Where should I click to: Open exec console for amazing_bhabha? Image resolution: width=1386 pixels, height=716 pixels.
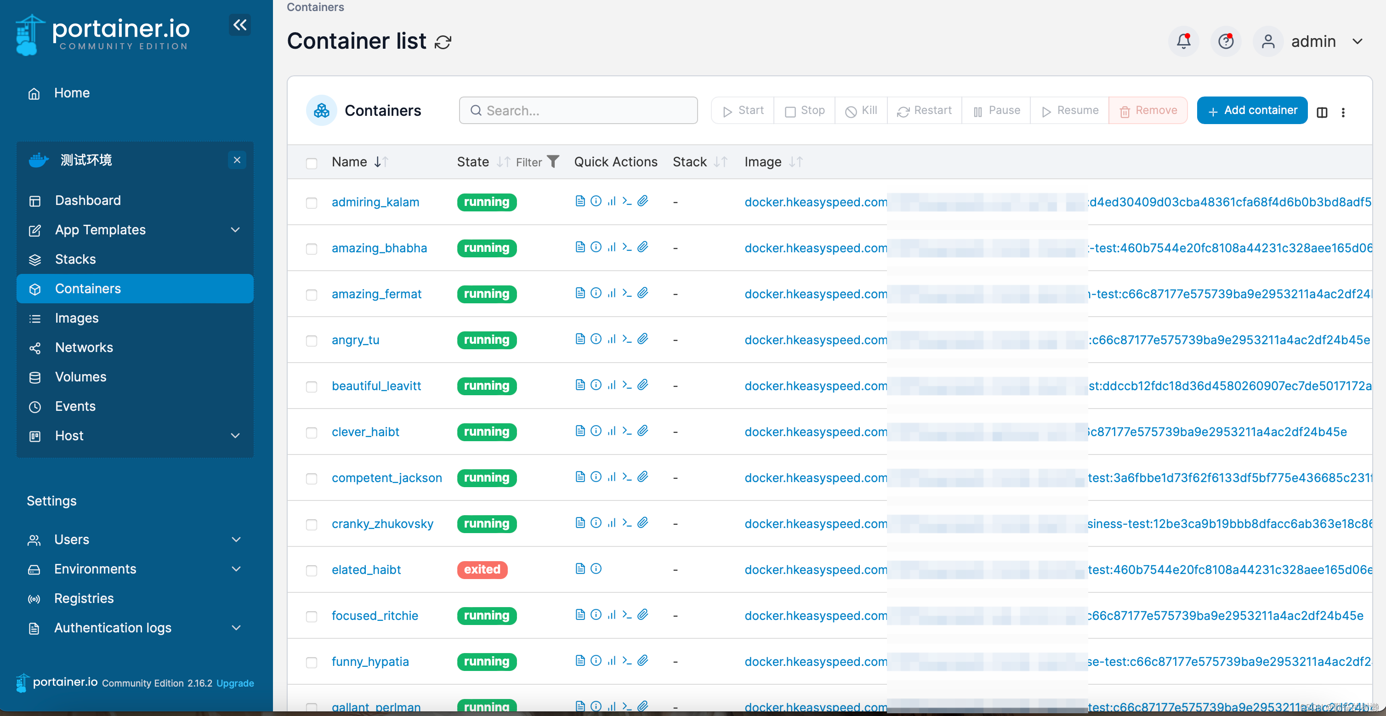click(626, 246)
